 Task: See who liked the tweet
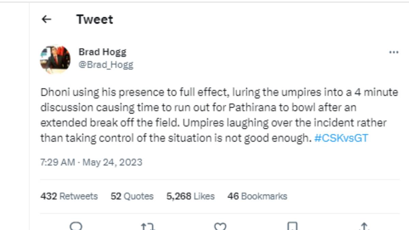tap(190, 196)
